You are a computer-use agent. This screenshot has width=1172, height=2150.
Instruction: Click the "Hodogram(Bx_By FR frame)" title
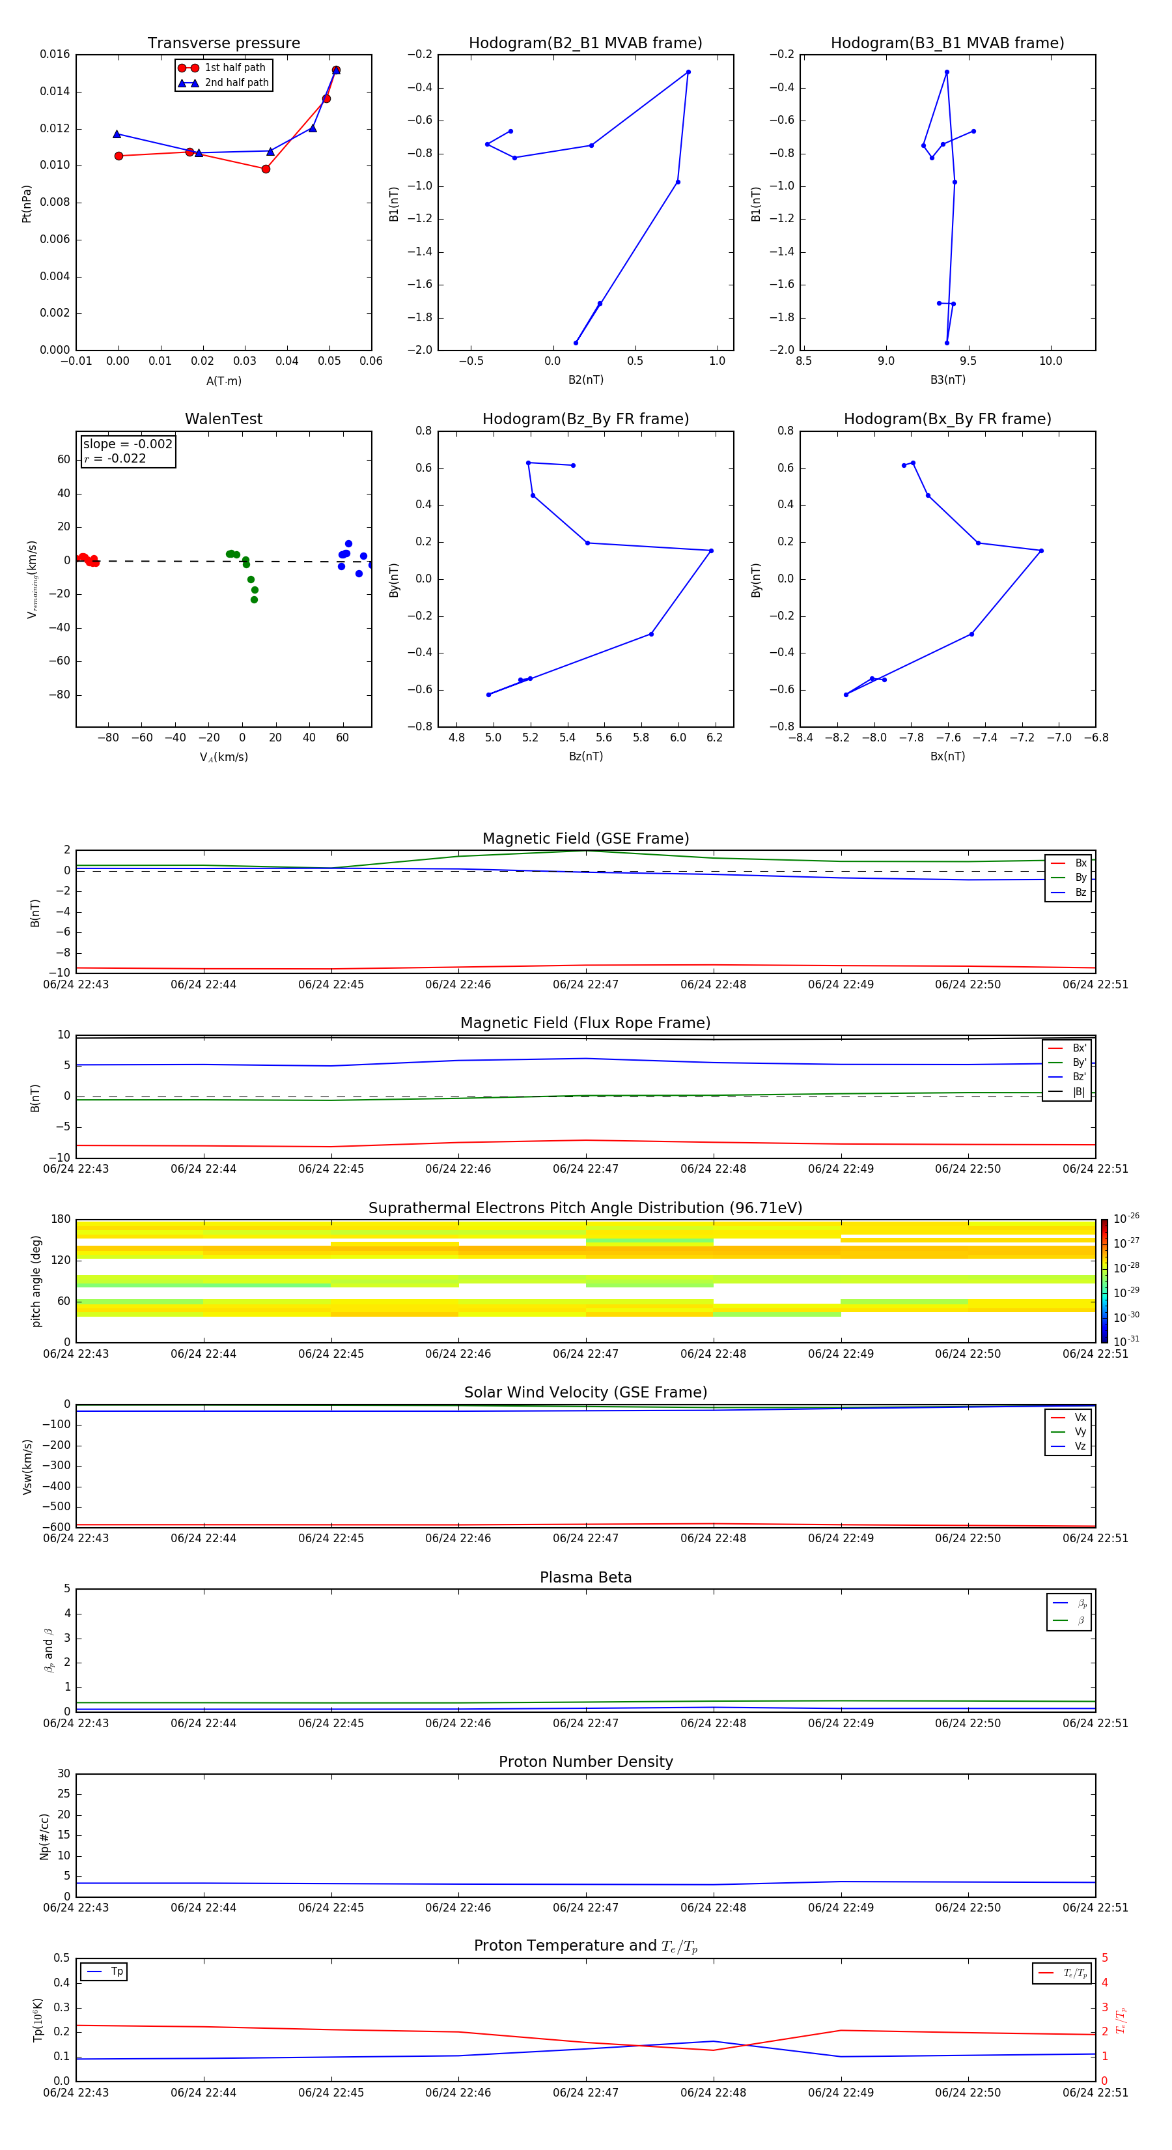[947, 419]
